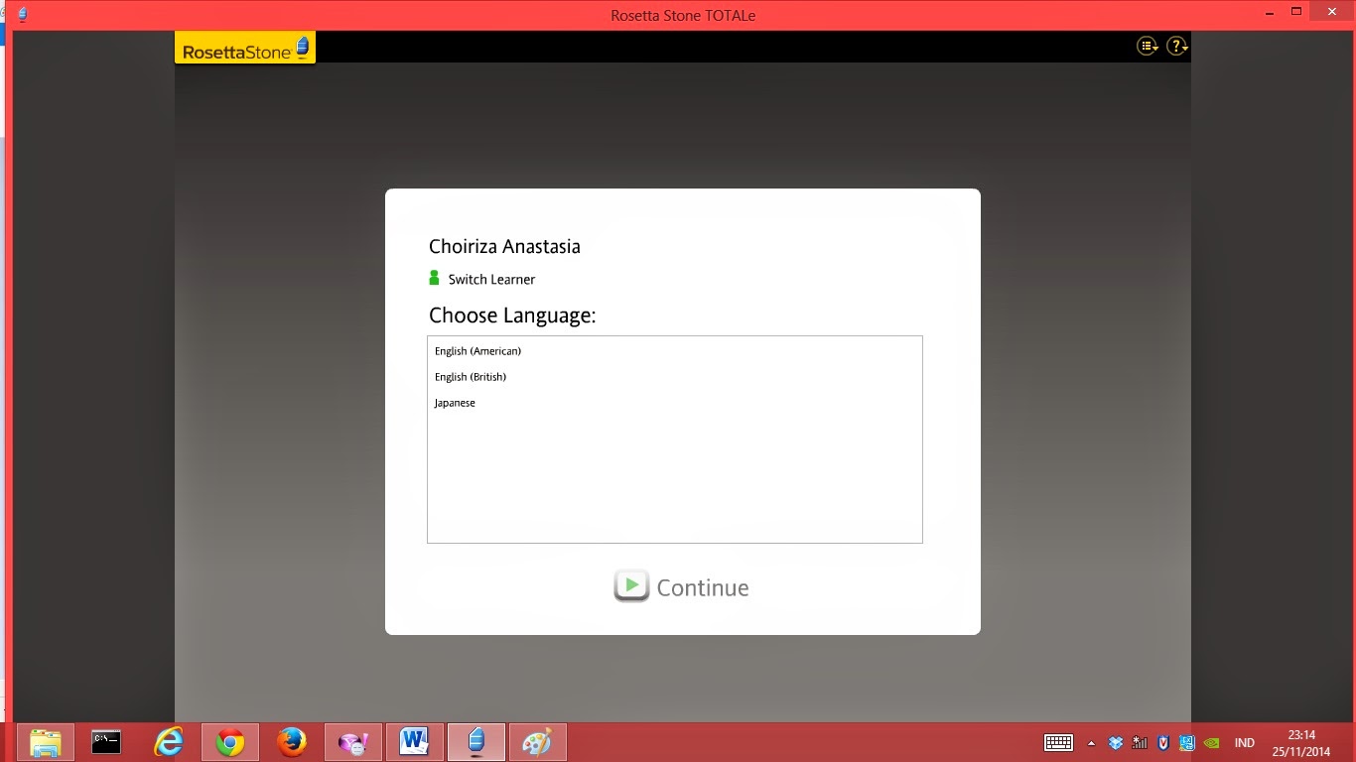Click the blue display tray icon
The width and height of the screenshot is (1356, 762).
[x=1187, y=742]
